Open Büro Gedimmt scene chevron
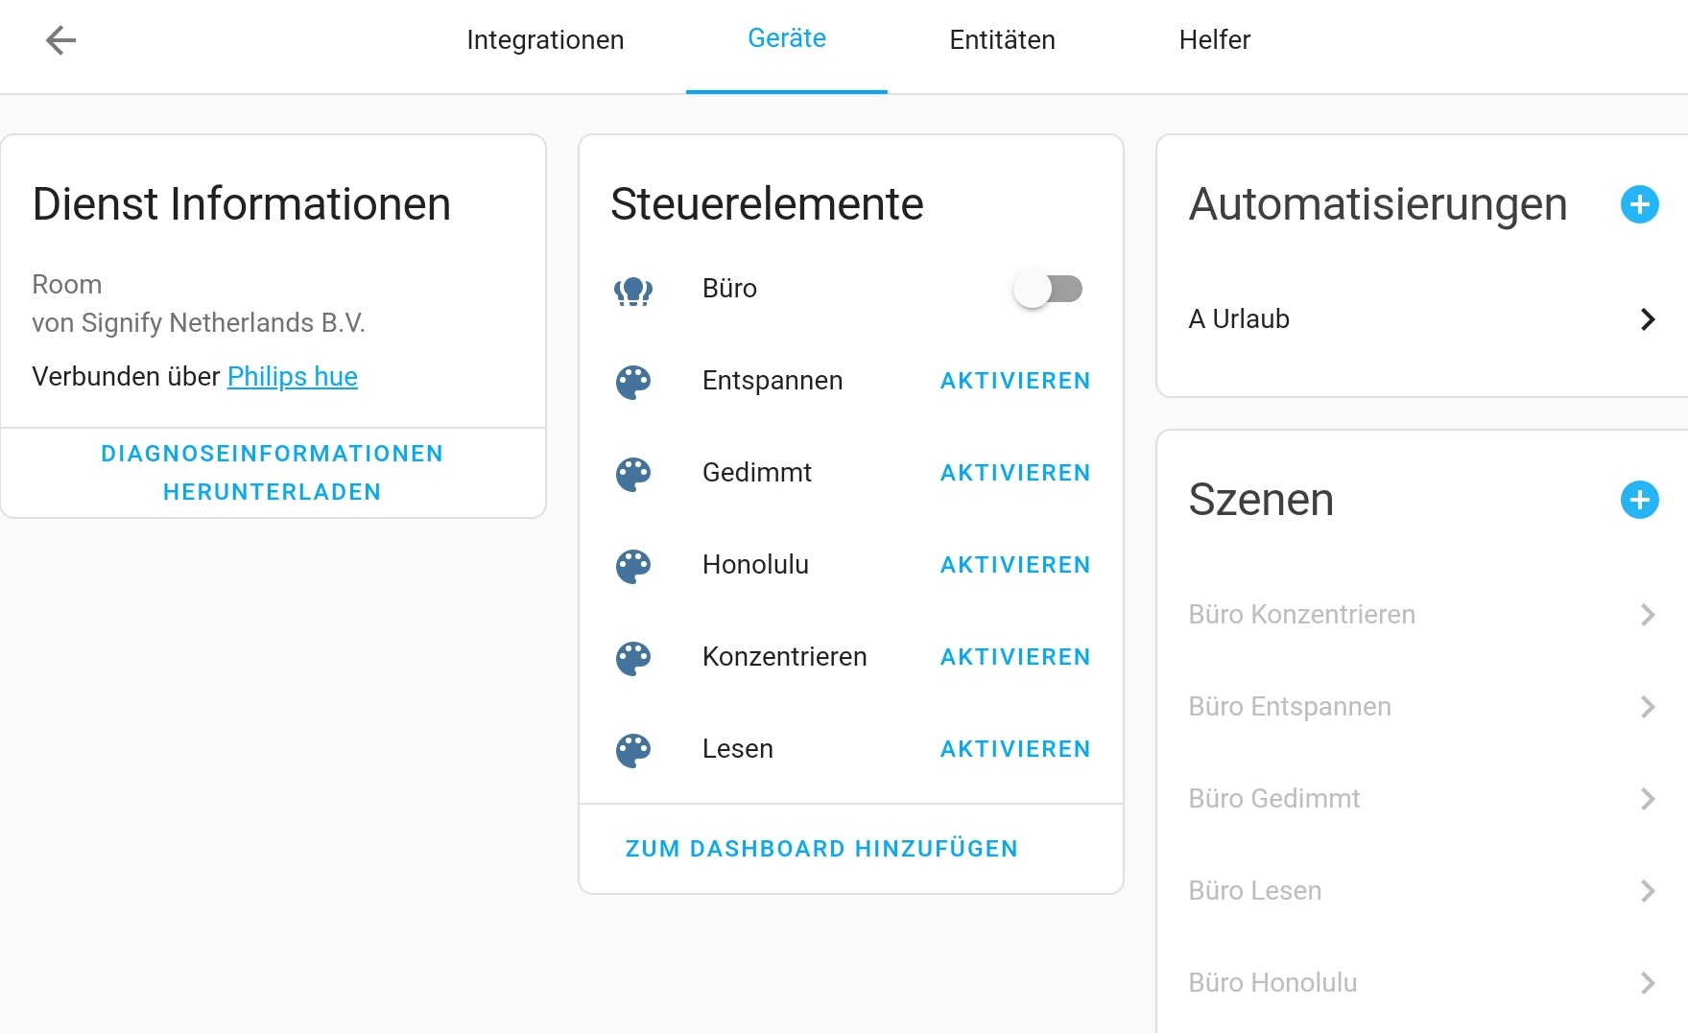 click(x=1648, y=799)
